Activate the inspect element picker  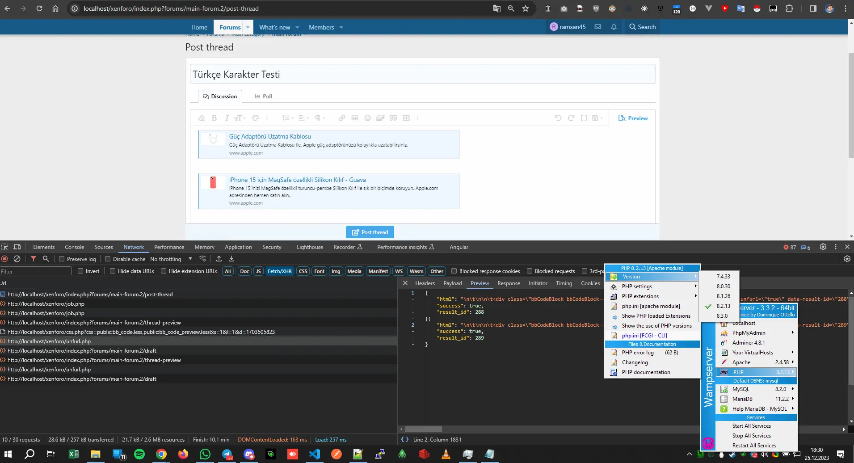[x=4, y=247]
